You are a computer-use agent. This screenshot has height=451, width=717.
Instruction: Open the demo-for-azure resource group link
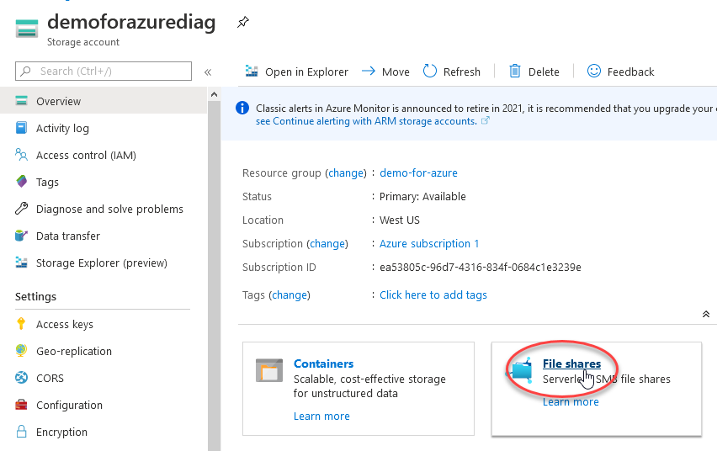418,172
